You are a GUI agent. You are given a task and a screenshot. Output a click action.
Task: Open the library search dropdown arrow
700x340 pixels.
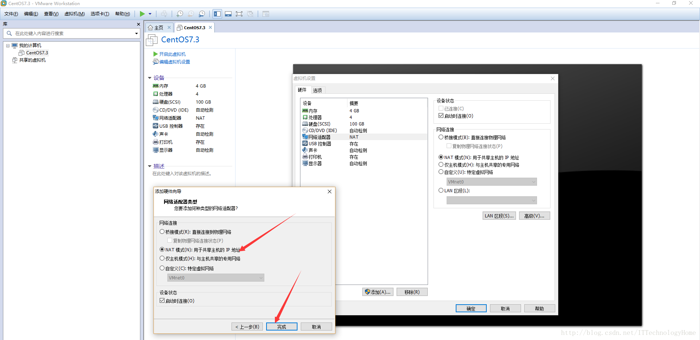coord(136,34)
